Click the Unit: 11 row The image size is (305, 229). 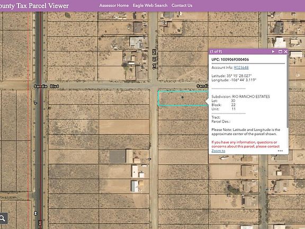click(x=223, y=109)
